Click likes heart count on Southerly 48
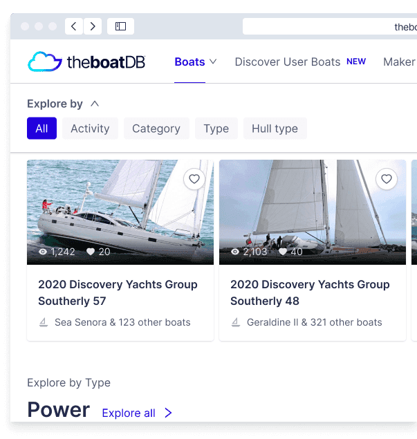The width and height of the screenshot is (417, 439). tap(290, 252)
